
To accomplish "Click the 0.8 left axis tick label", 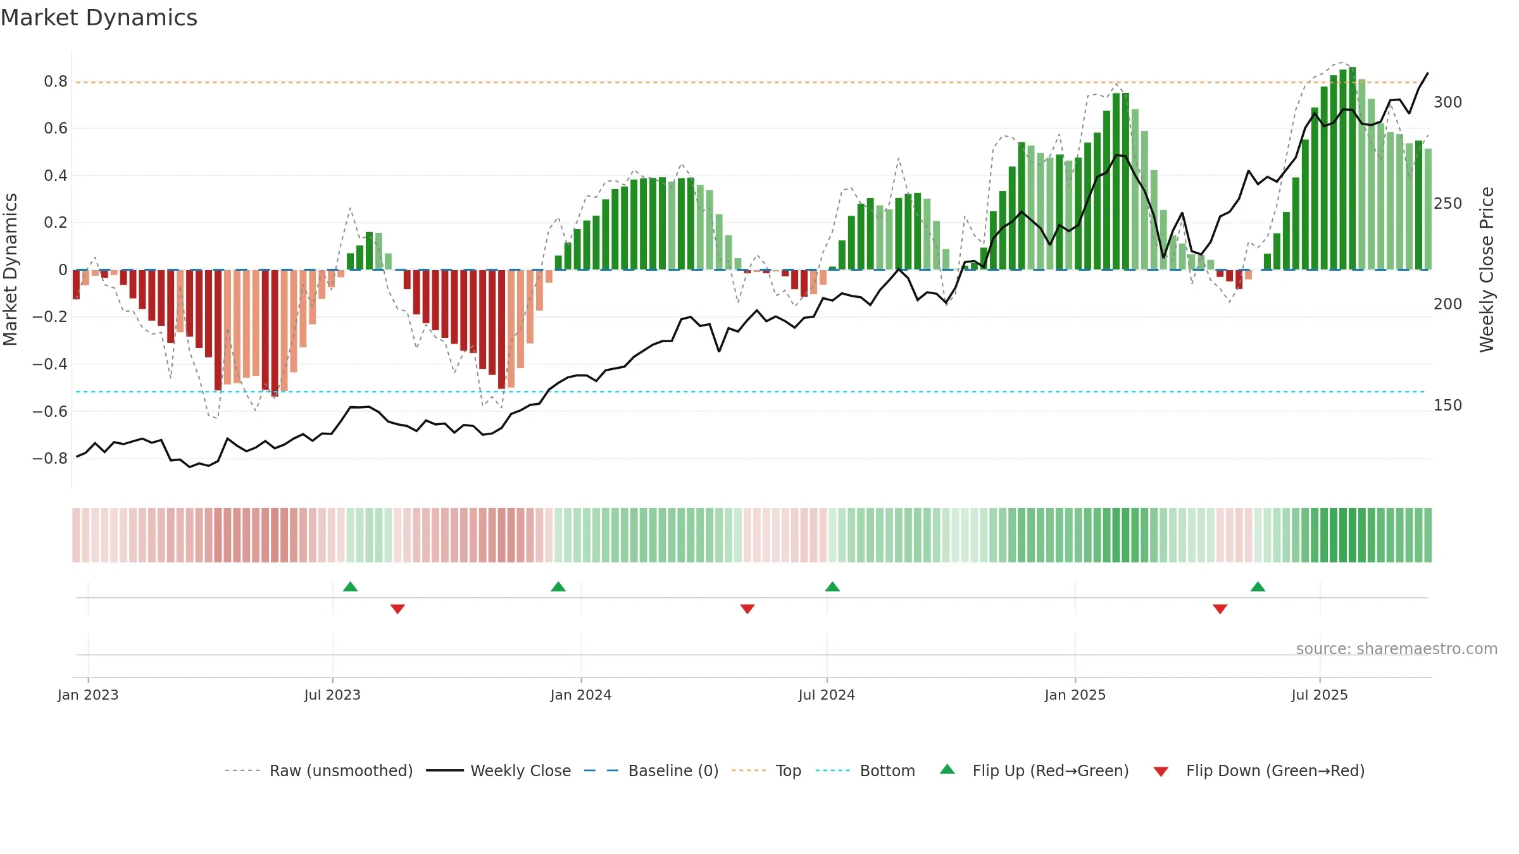I will pos(56,82).
